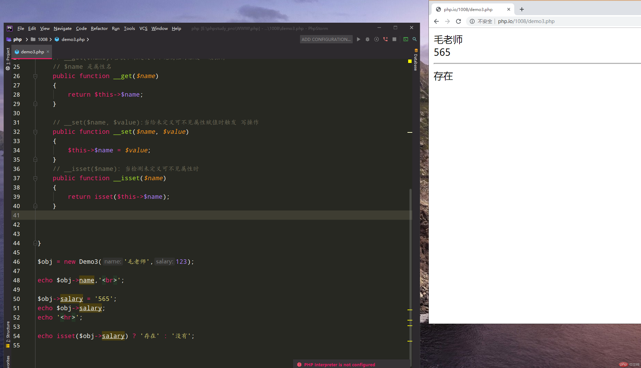Select the demo3.php editor tab
Screen dimensions: 641x368
tap(32, 52)
